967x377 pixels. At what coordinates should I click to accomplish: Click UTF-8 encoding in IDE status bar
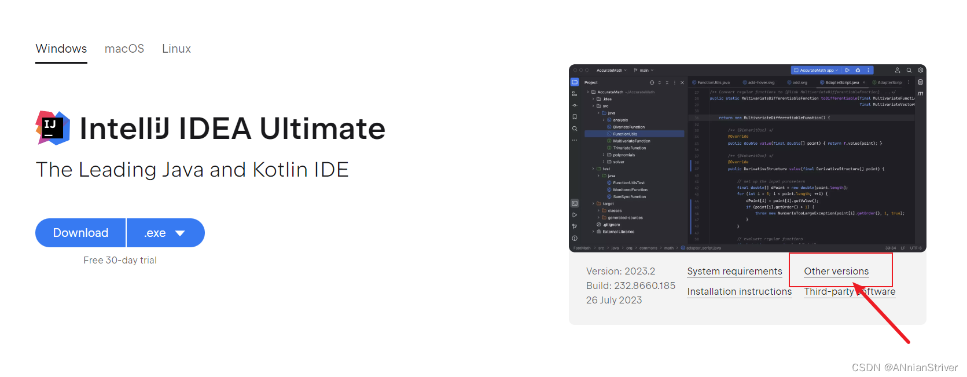[915, 248]
